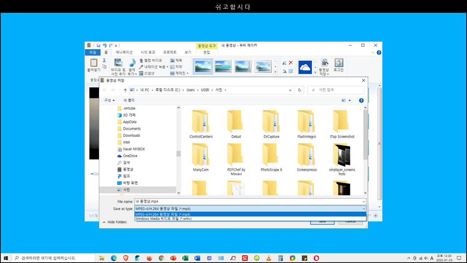467x263 pixels.
Task: Click the 사진 breadcrumb in address bar
Action: pyautogui.click(x=219, y=90)
